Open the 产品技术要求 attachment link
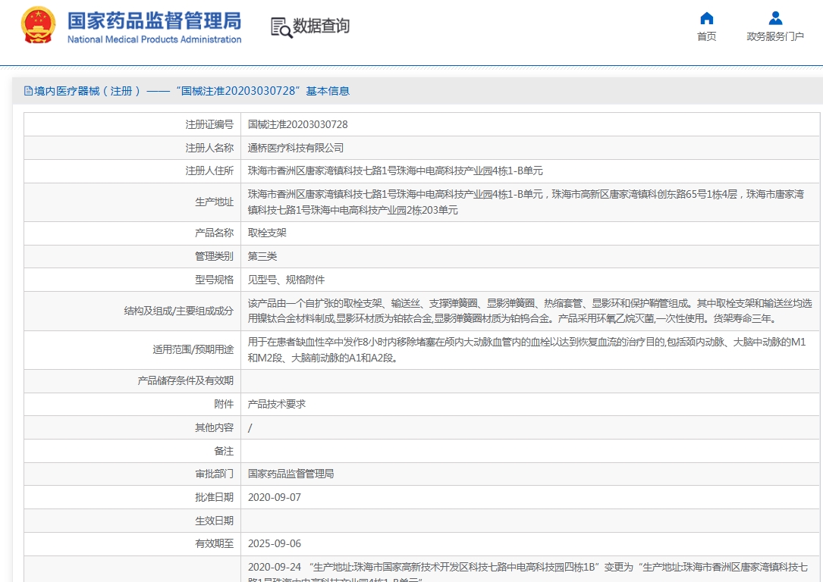This screenshot has width=823, height=582. (277, 404)
